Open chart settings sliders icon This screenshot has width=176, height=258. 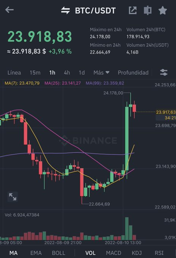(x=164, y=73)
